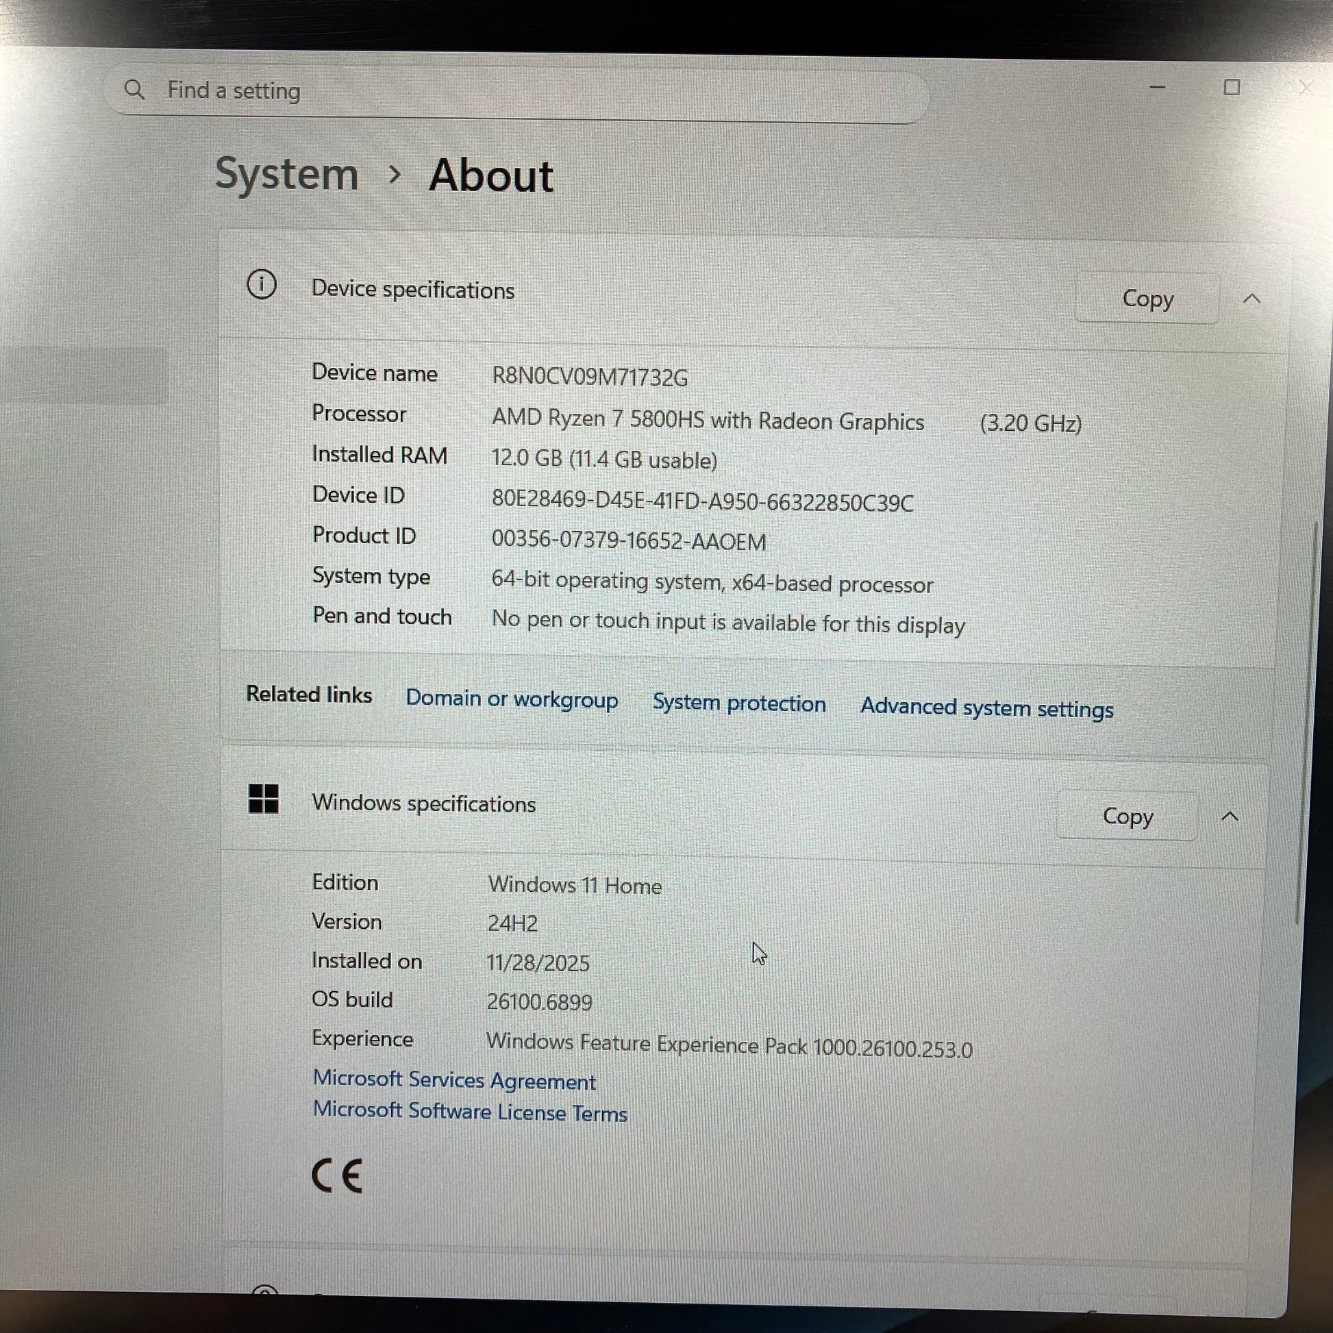Collapse the Windows specifications section
Image resolution: width=1333 pixels, height=1333 pixels.
(x=1230, y=817)
